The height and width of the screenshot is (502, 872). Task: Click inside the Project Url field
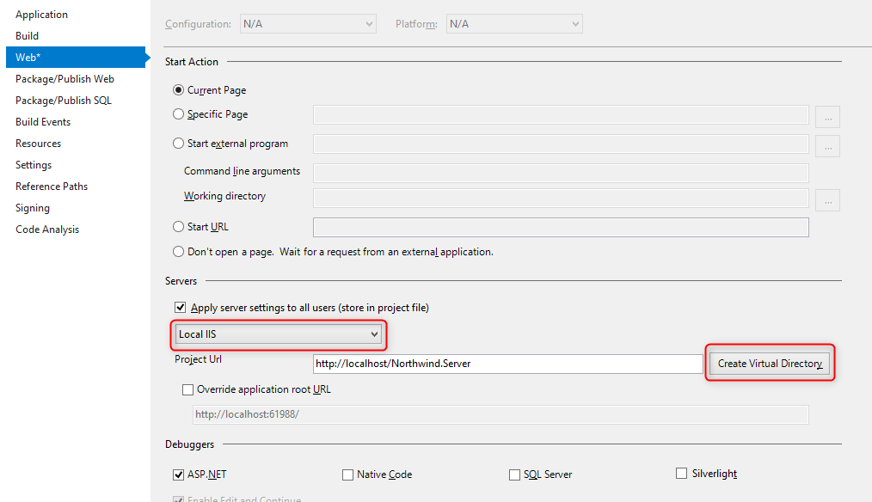[x=507, y=364]
